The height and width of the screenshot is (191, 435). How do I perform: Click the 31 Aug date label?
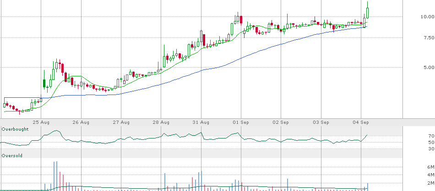201,122
